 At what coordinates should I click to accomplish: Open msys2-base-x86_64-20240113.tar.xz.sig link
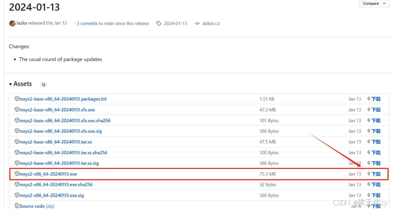point(59,163)
